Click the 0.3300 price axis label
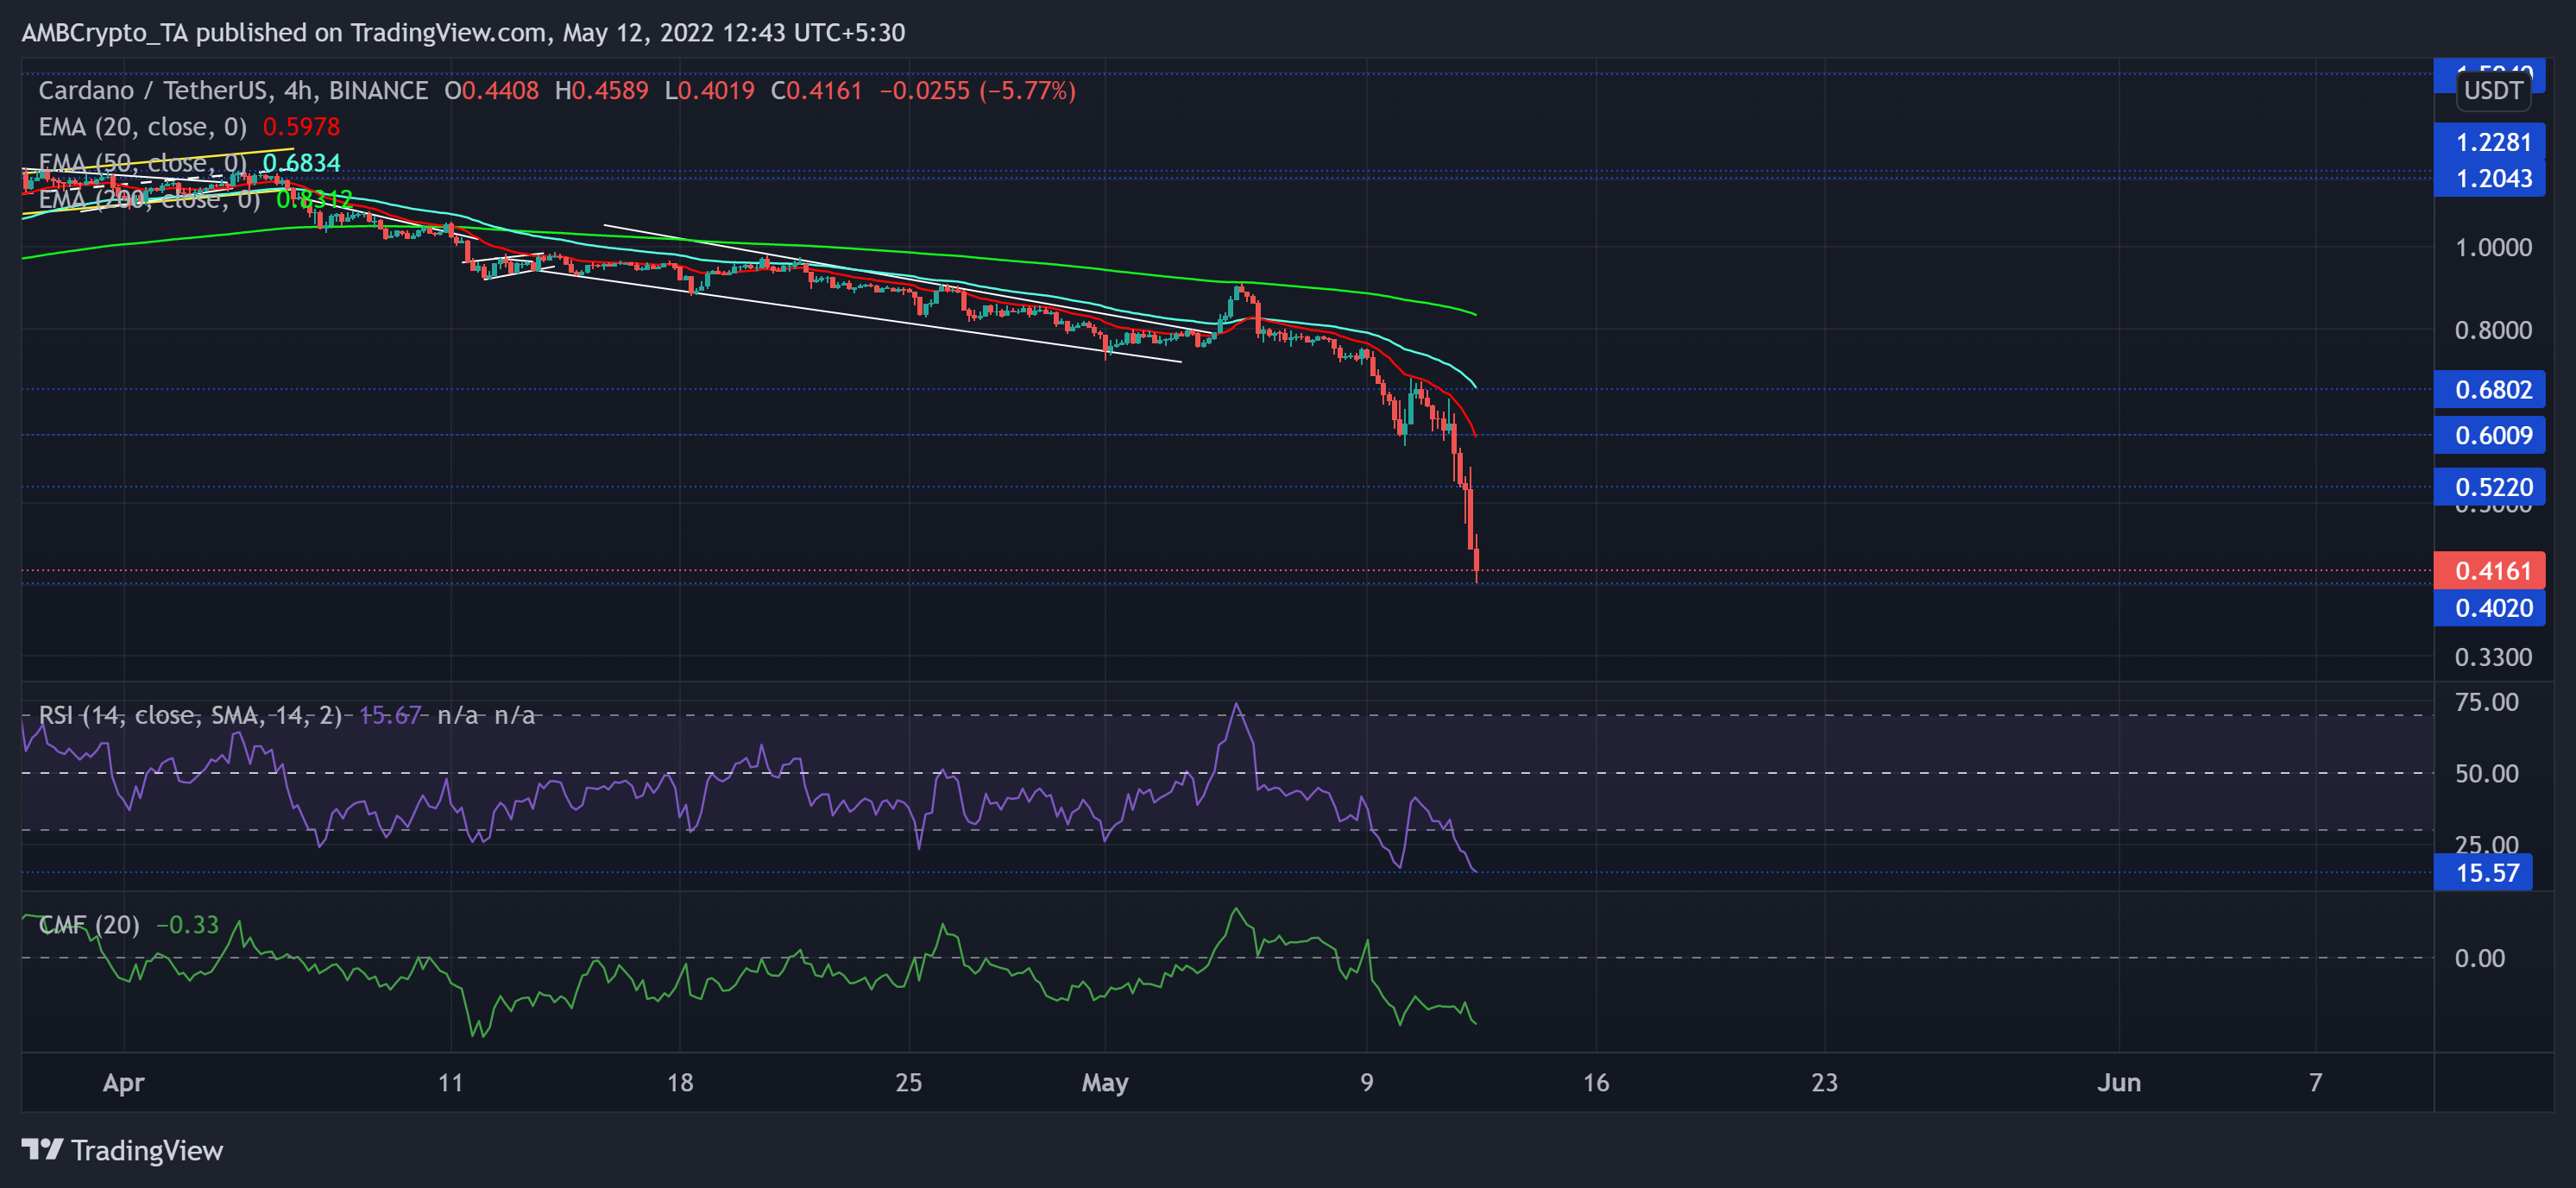Image resolution: width=2576 pixels, height=1188 pixels. point(2493,657)
